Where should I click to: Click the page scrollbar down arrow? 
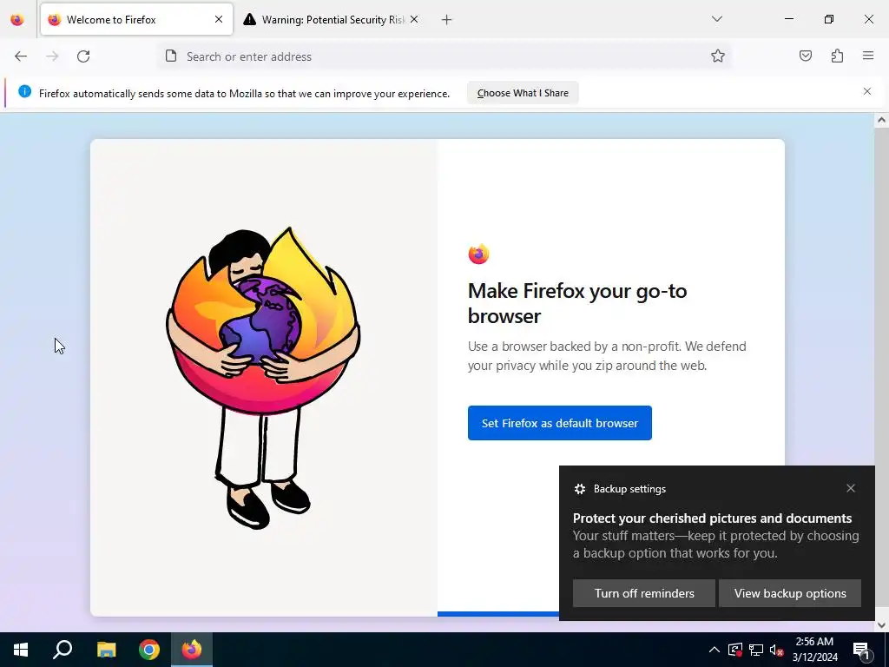pos(881,625)
